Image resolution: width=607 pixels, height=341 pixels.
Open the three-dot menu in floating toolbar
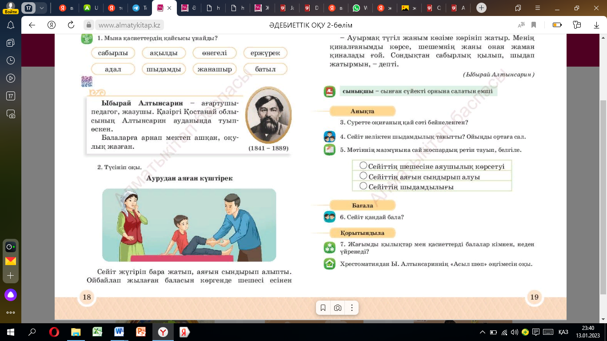351,308
